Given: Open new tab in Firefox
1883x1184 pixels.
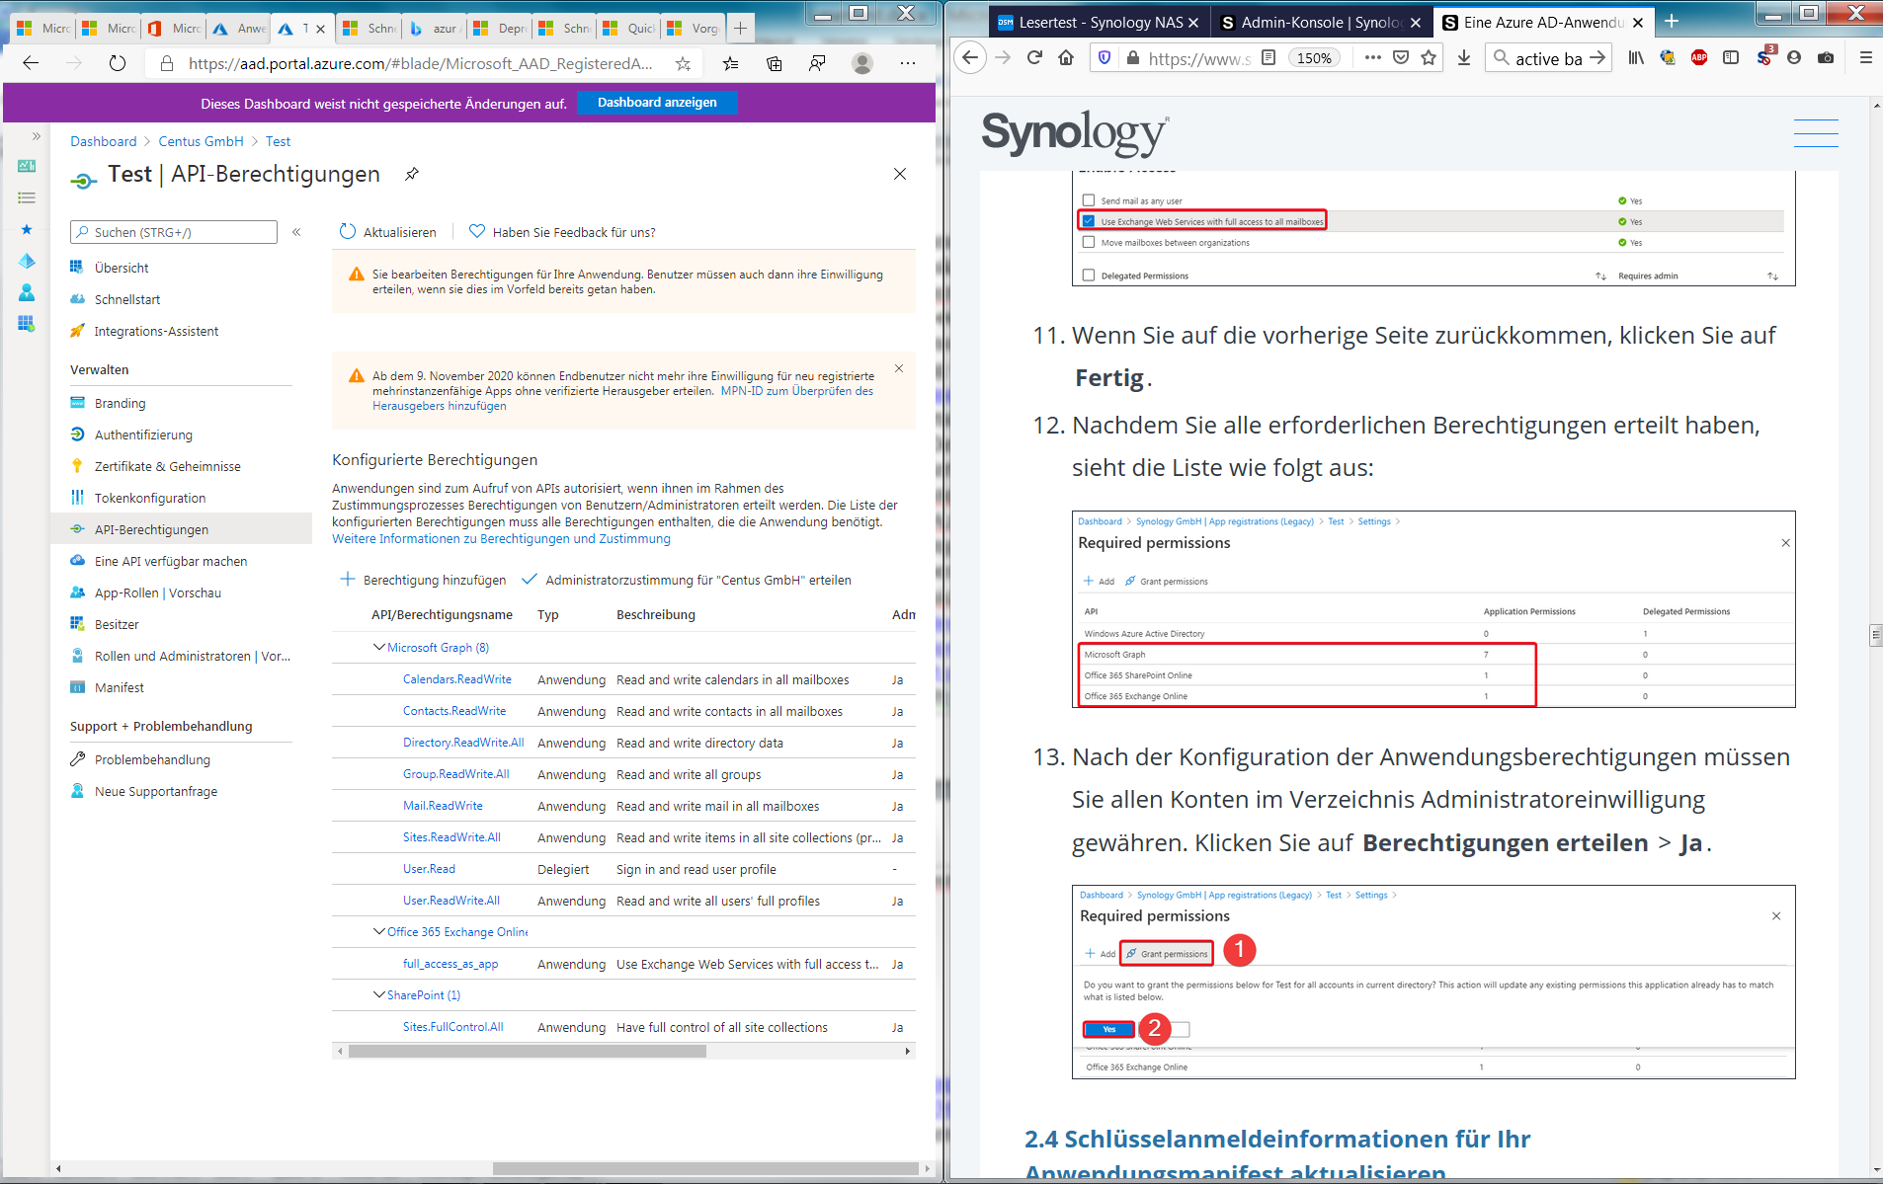Looking at the screenshot, I should 1672,22.
